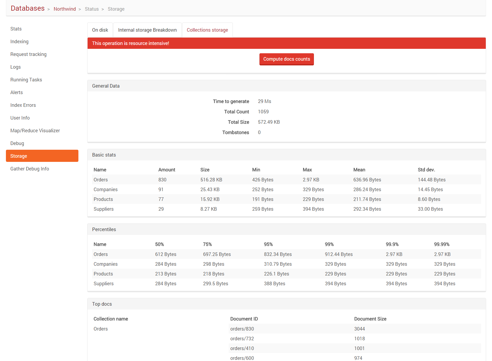
Task: Click Suppliers 75% value 299.5 Bytes
Action: [215, 283]
